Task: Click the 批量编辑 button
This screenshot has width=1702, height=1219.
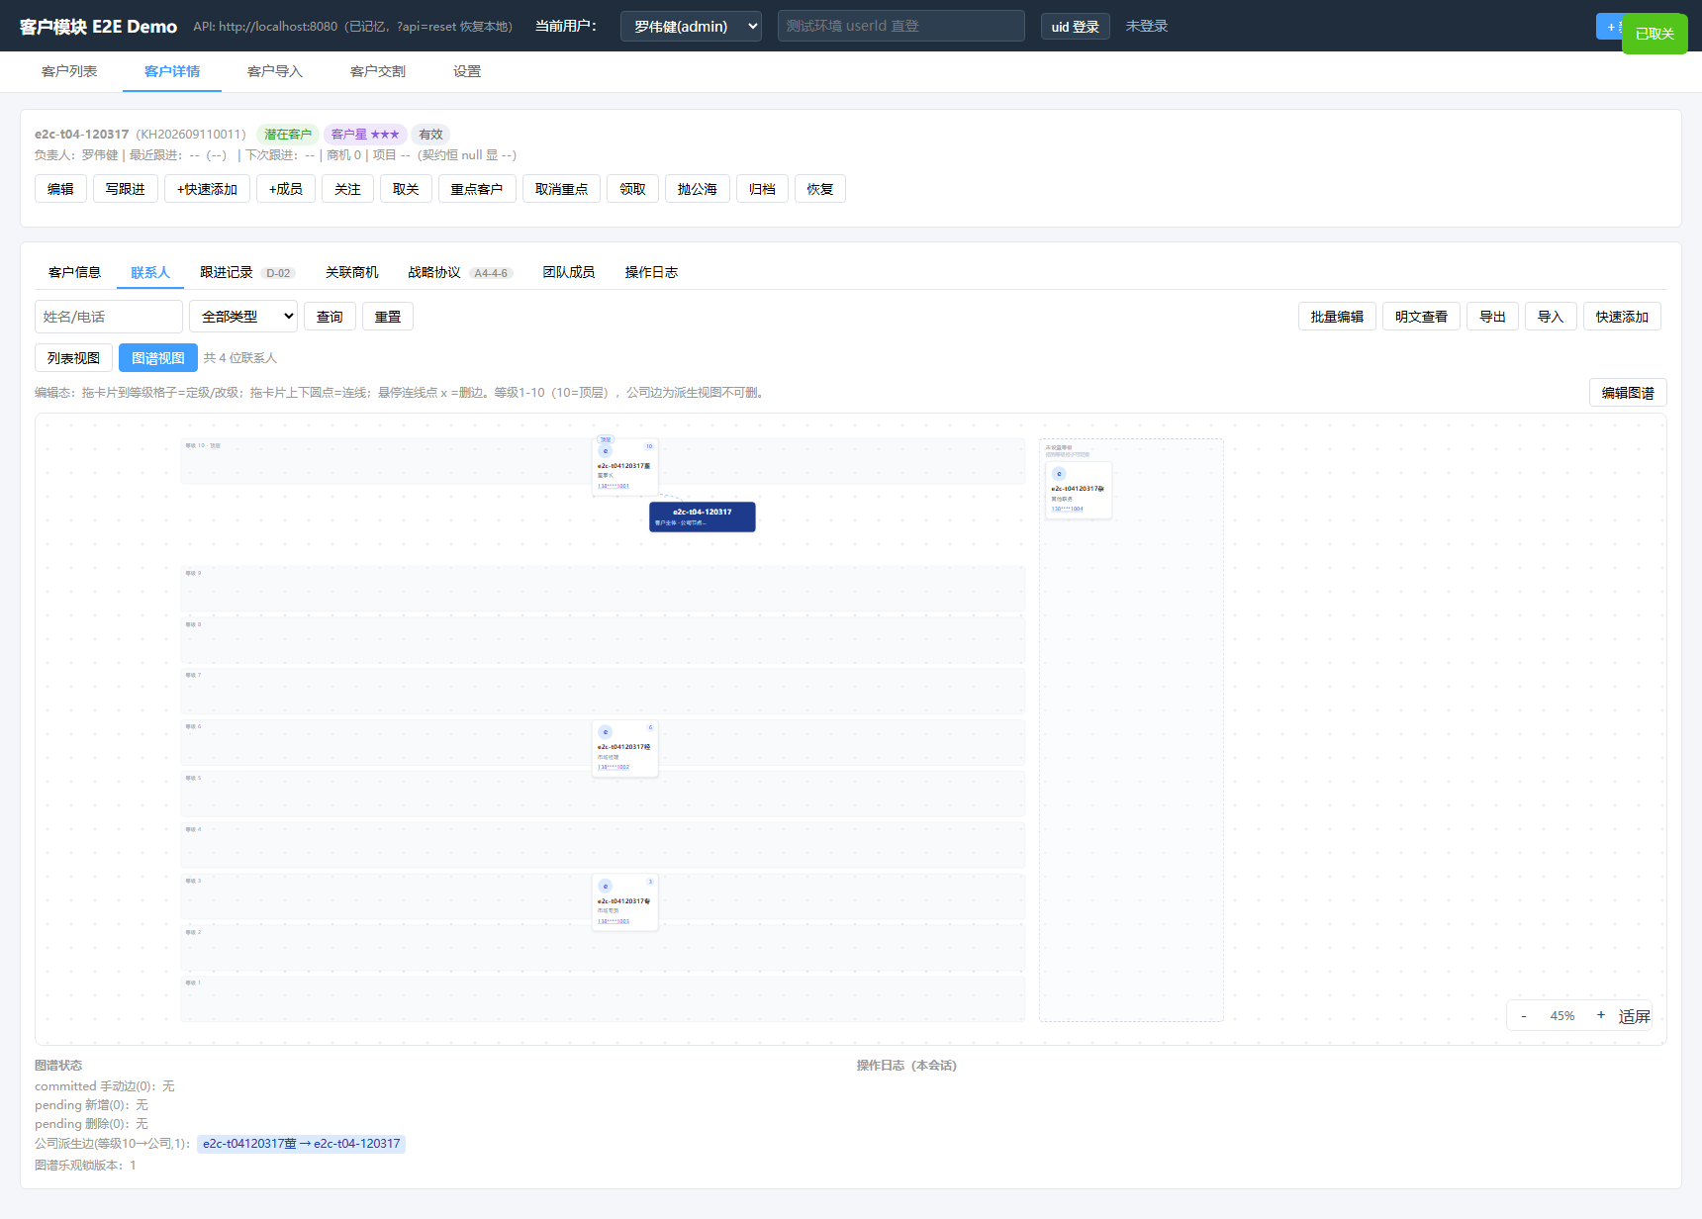Action: pos(1337,317)
